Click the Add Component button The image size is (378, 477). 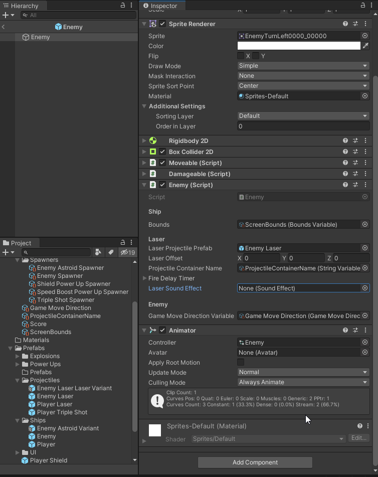[x=255, y=462]
